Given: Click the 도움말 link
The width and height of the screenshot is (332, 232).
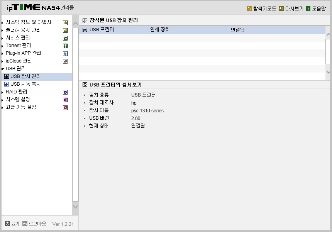Looking at the screenshot, I should pyautogui.click(x=319, y=8).
